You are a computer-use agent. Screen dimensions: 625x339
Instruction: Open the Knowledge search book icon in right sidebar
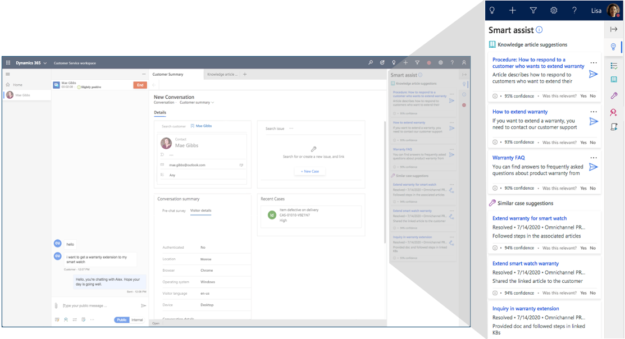pos(614,80)
